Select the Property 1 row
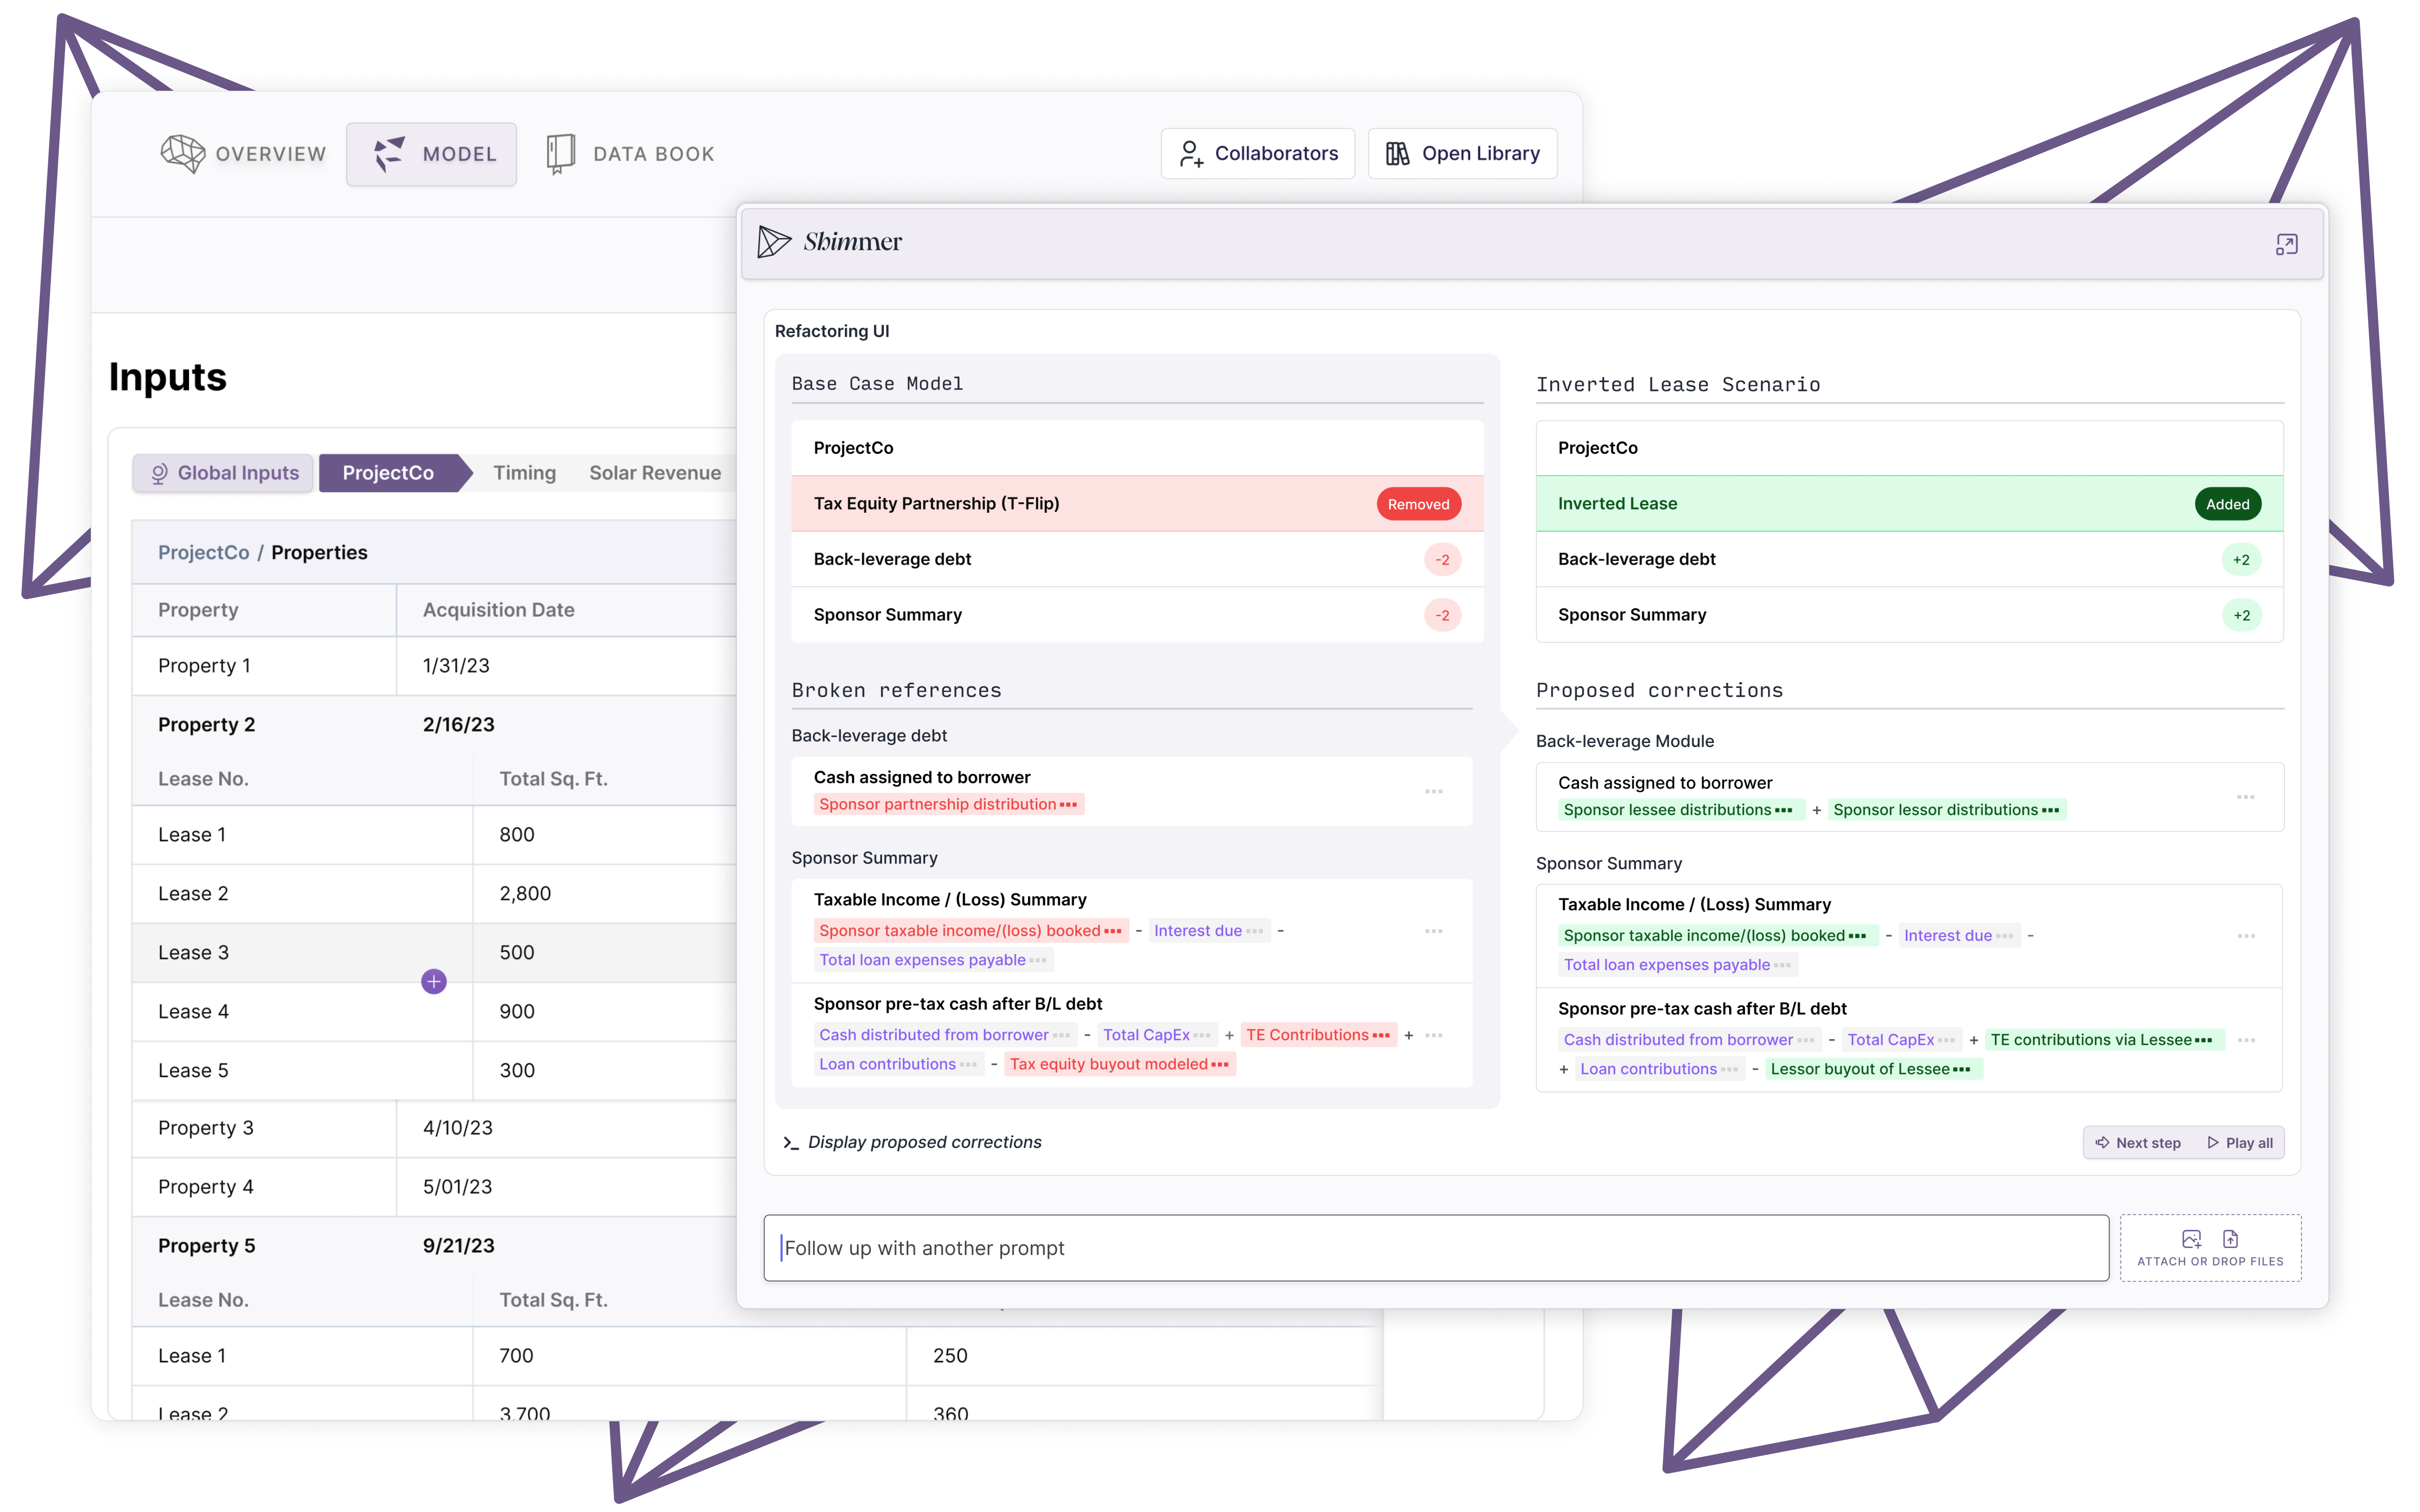 tap(434, 666)
